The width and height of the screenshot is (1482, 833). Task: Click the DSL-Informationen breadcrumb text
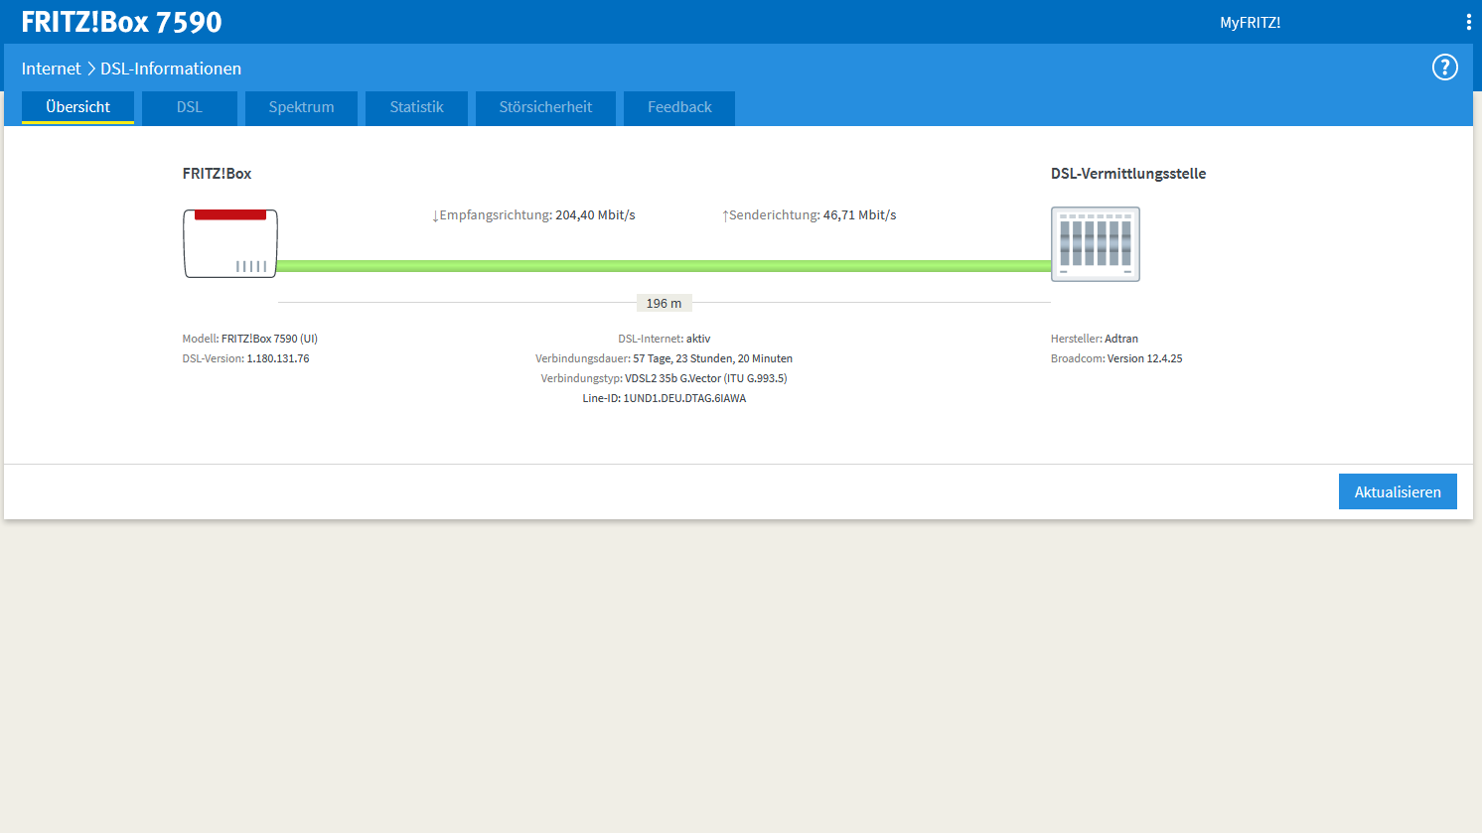click(x=171, y=69)
